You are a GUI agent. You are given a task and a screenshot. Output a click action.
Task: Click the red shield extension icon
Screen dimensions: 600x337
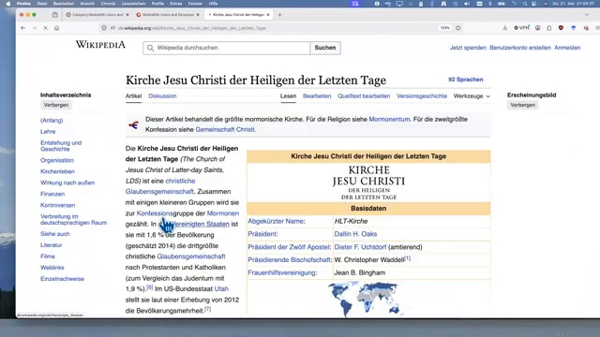coord(561,28)
